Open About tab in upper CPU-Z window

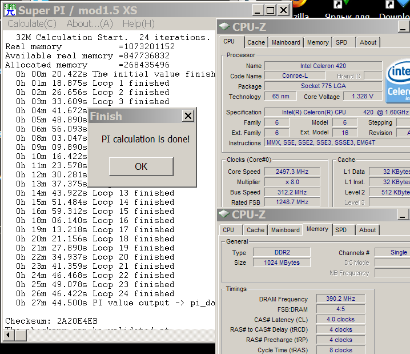coord(368,42)
